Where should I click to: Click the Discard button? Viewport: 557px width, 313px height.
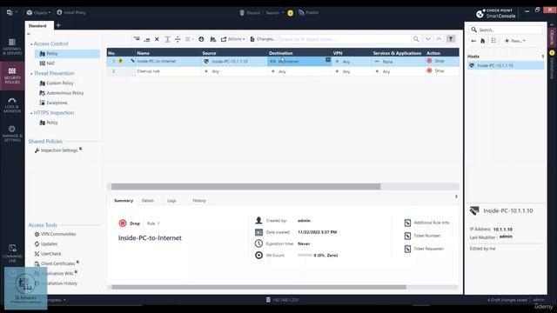tap(250, 12)
